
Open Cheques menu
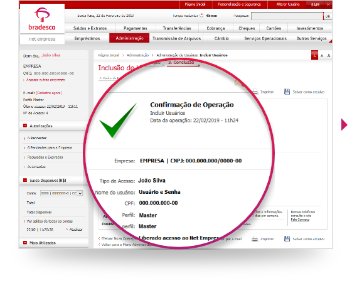(x=247, y=28)
